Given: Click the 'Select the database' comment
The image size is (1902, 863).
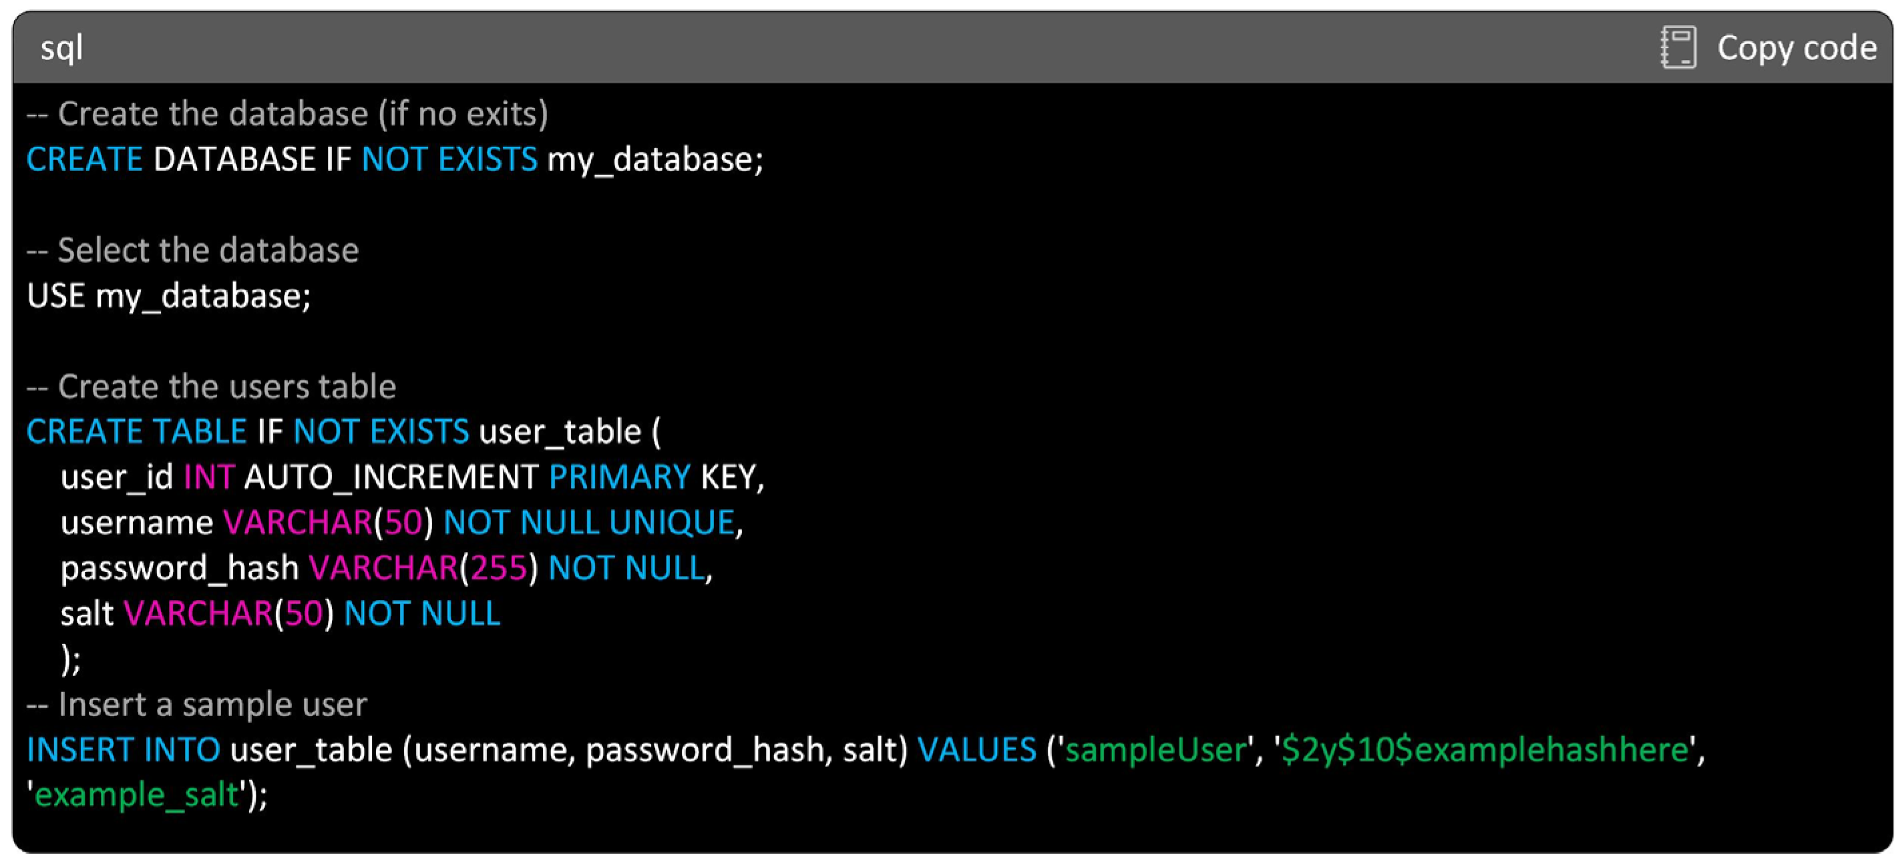Looking at the screenshot, I should tap(194, 251).
